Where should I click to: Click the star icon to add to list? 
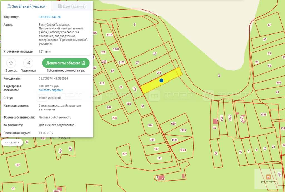(11, 63)
